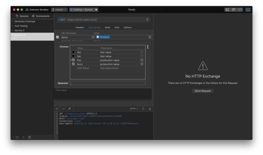
Task: Click the Separator input field
Action: pyautogui.click(x=108, y=83)
